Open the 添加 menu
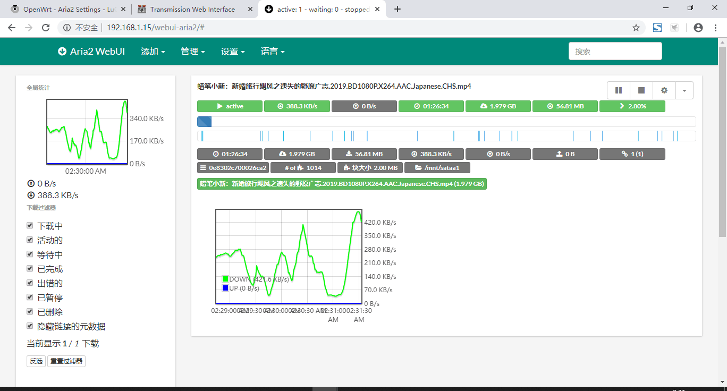This screenshot has height=391, width=727. (153, 52)
